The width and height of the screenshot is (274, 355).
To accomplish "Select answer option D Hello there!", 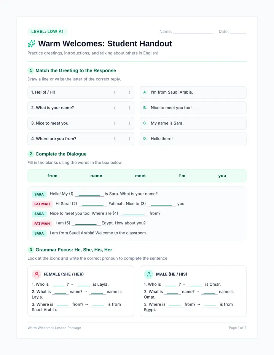I will click(x=193, y=139).
